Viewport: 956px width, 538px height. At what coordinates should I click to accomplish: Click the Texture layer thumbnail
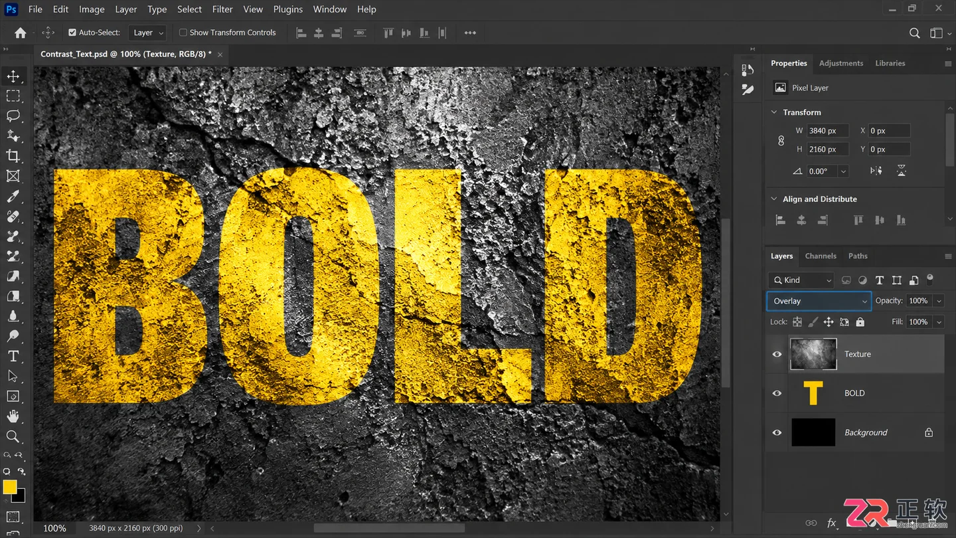[x=813, y=354]
